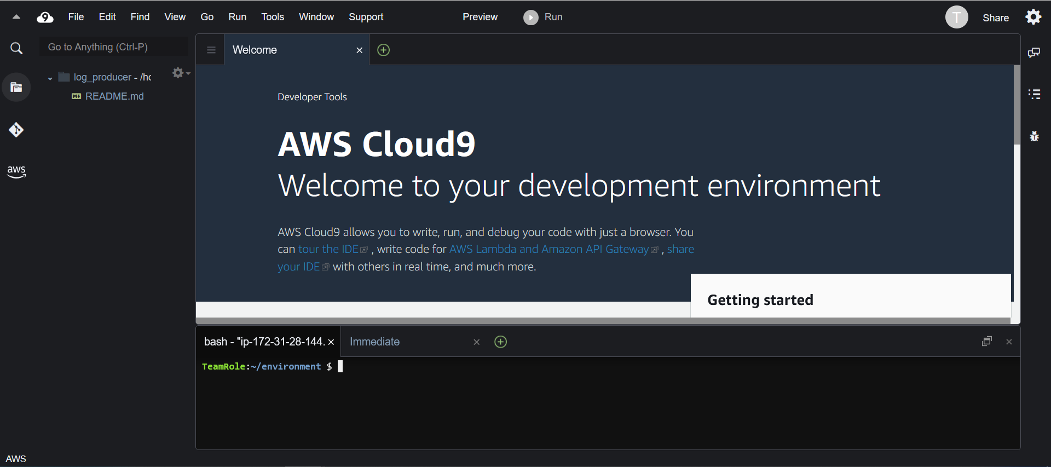Image resolution: width=1051 pixels, height=467 pixels.
Task: Click into the terminal prompt area
Action: [x=608, y=403]
